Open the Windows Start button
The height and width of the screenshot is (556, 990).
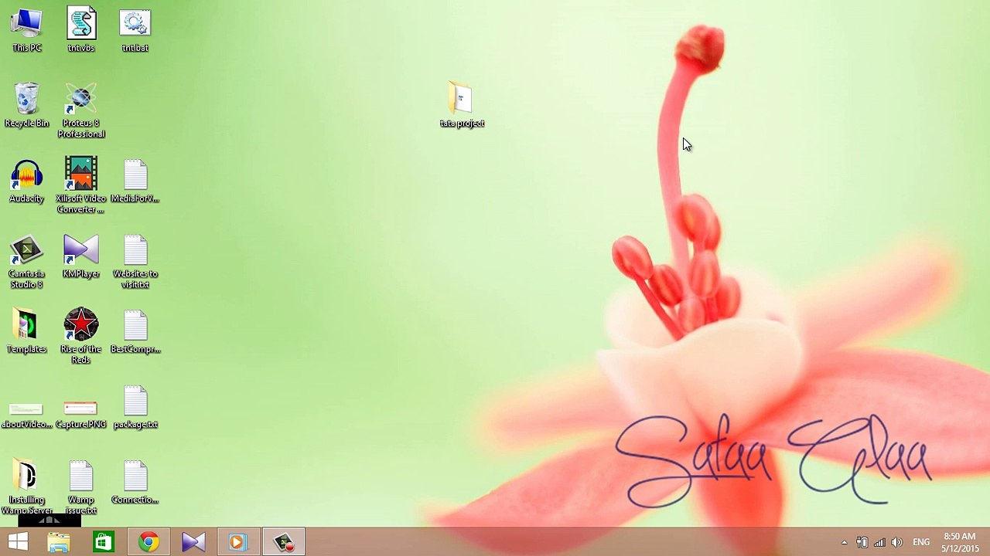point(18,542)
